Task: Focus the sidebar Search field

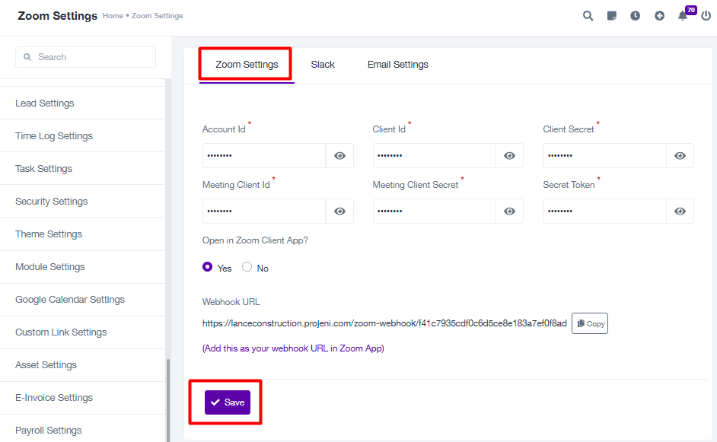Action: point(85,57)
